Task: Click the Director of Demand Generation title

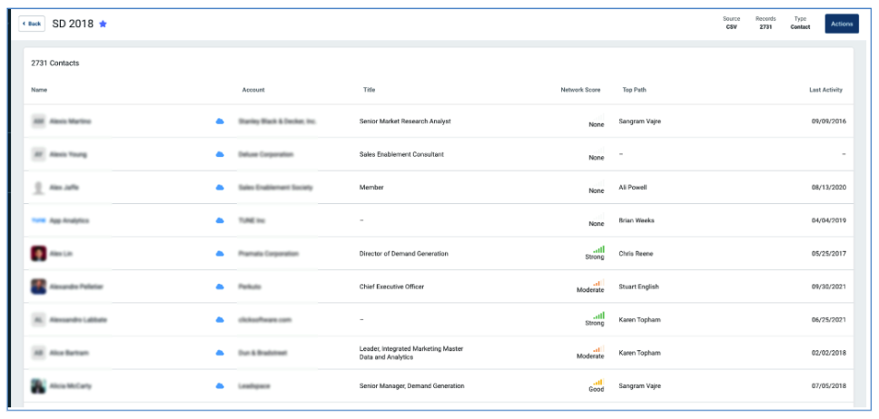Action: [x=403, y=254]
